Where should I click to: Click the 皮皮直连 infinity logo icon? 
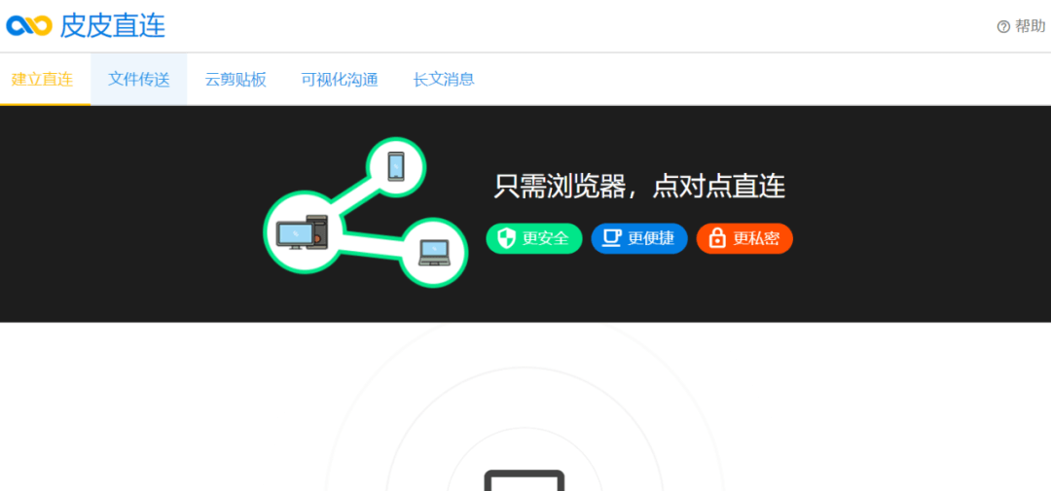pyautogui.click(x=29, y=26)
